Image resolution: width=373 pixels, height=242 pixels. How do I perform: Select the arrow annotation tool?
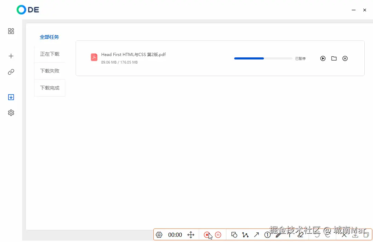pos(256,235)
